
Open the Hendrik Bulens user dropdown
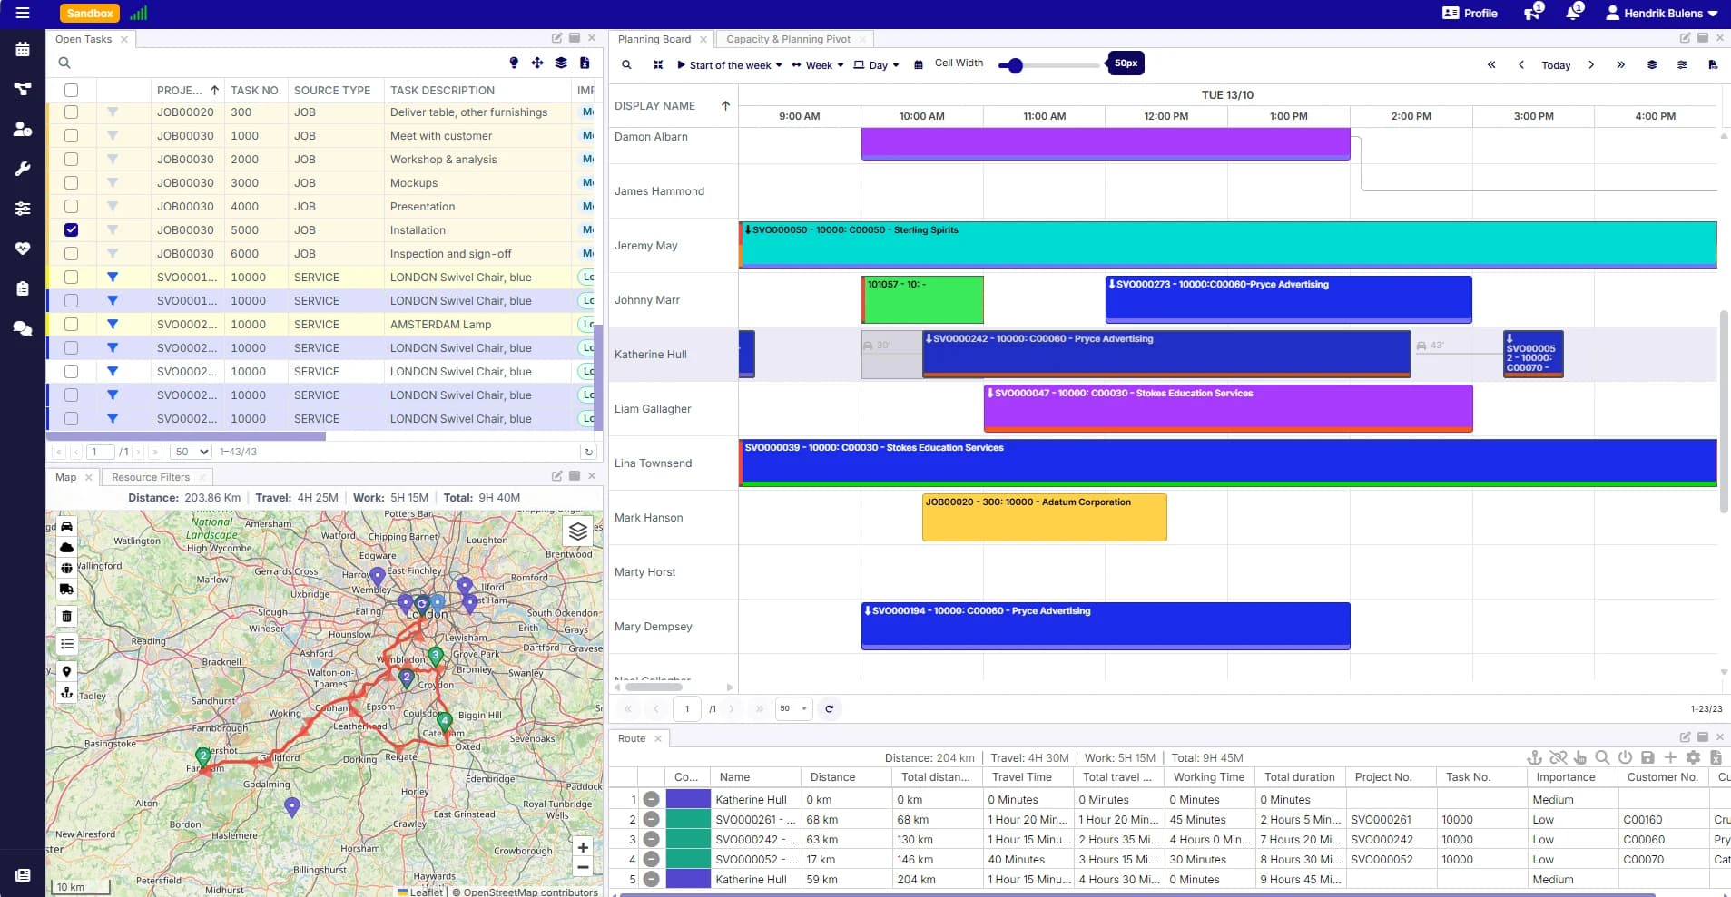(x=1662, y=13)
